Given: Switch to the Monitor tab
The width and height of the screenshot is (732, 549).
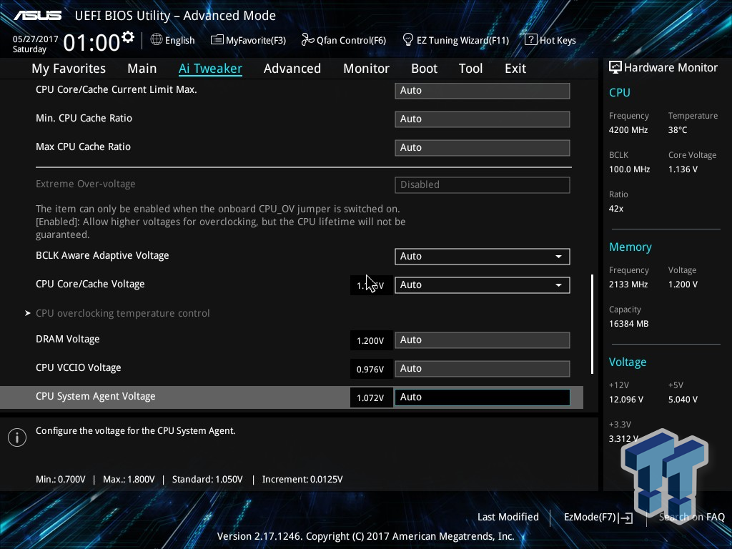Looking at the screenshot, I should pyautogui.click(x=366, y=68).
